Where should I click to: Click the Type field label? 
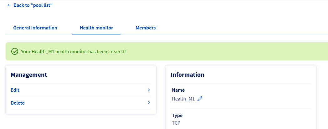177,116
